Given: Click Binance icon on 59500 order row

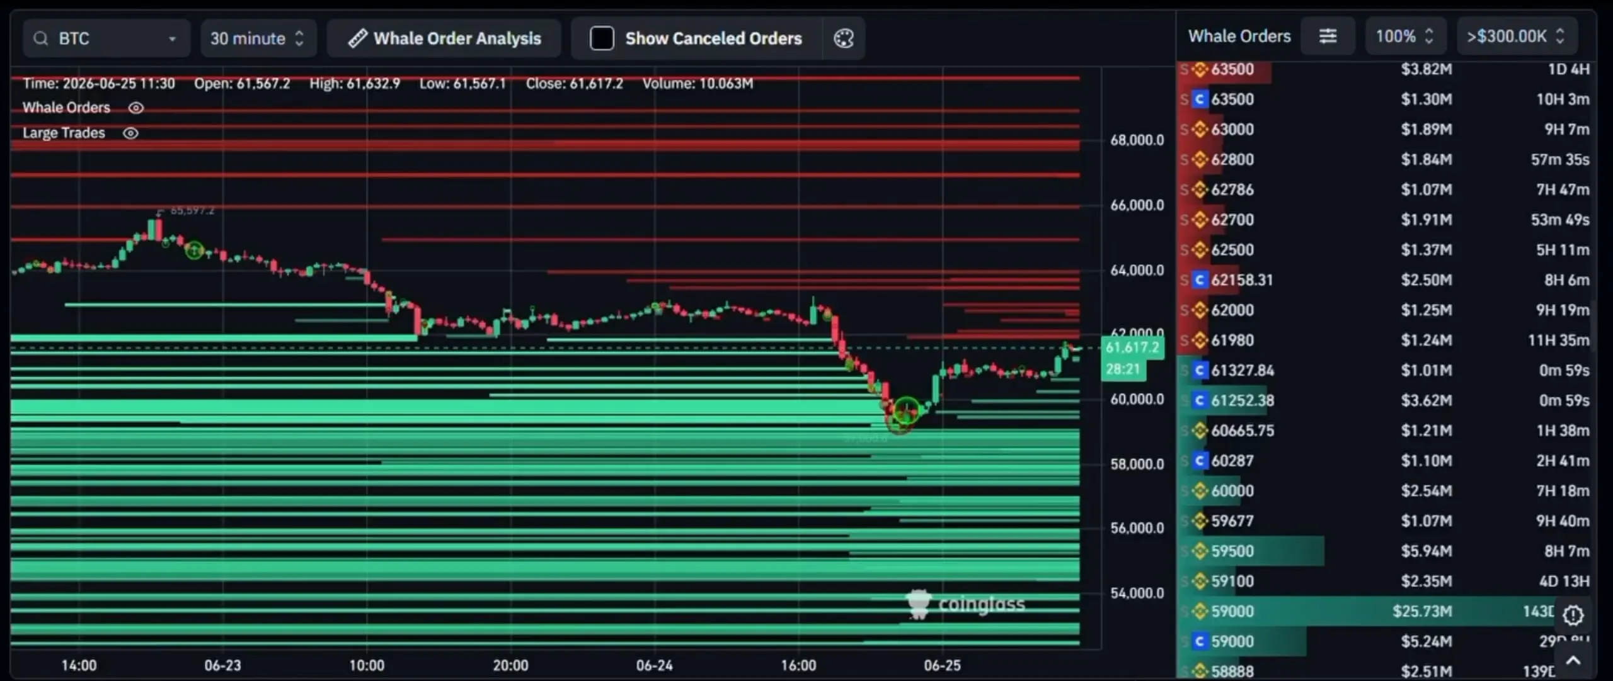Looking at the screenshot, I should [x=1200, y=551].
